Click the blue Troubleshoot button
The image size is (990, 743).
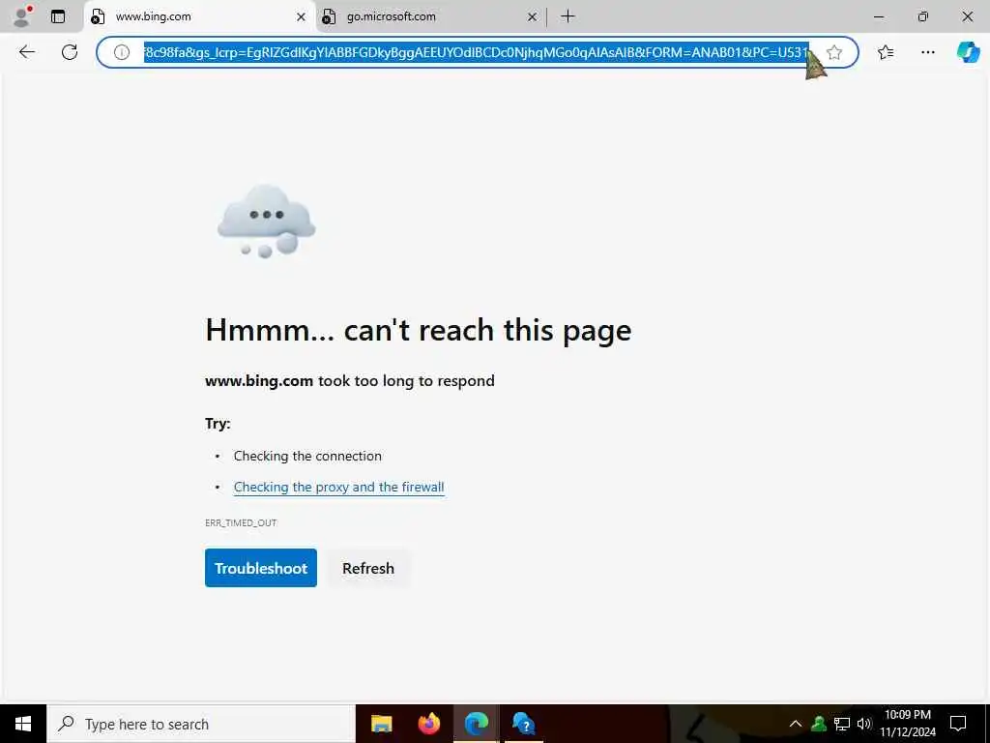click(261, 568)
